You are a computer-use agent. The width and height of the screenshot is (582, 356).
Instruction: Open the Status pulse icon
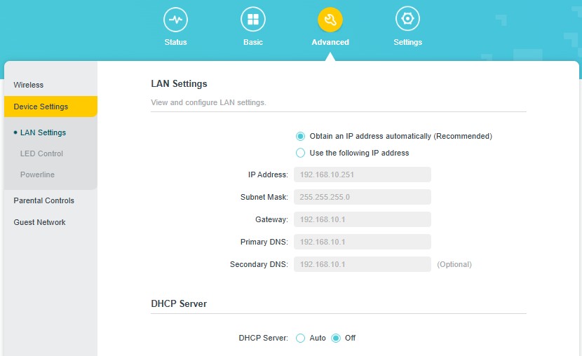[x=175, y=20]
